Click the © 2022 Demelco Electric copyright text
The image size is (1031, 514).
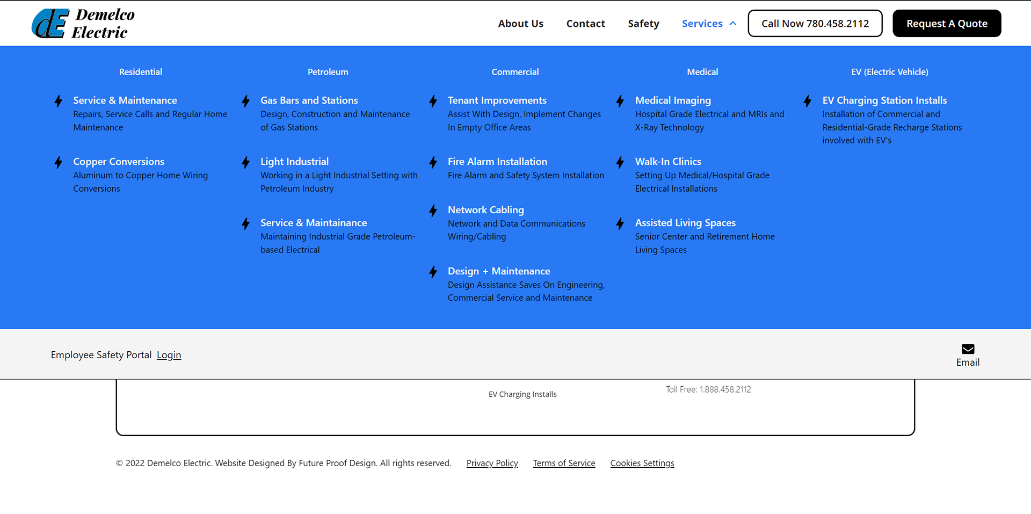(x=284, y=463)
